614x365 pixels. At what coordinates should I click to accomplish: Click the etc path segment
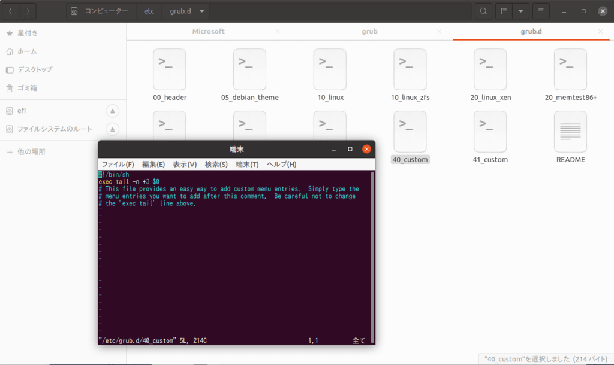149,11
